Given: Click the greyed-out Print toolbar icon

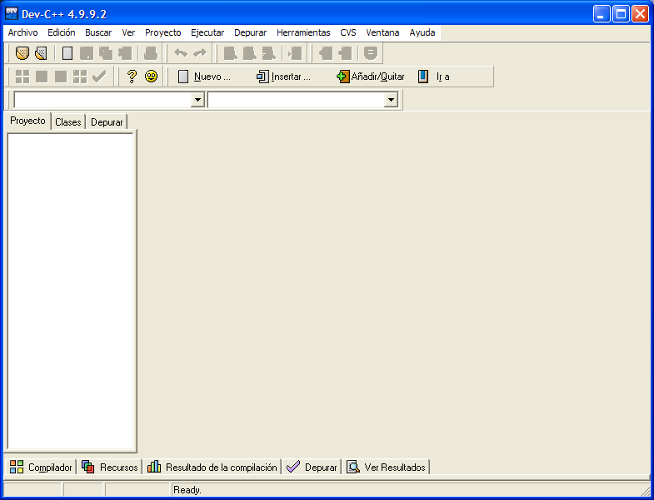Looking at the screenshot, I should coord(151,53).
